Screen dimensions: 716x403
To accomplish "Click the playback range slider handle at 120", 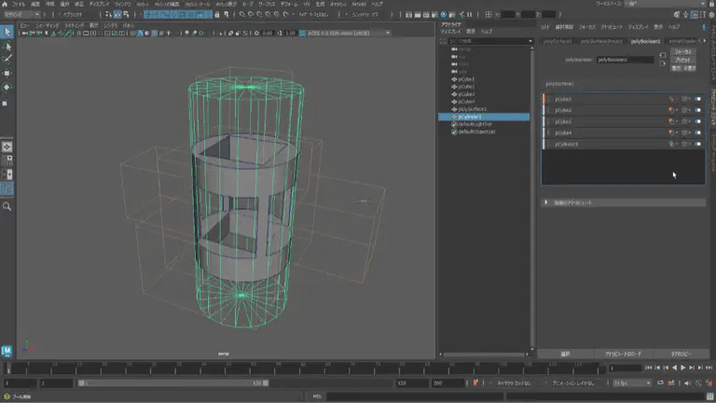I will [x=266, y=382].
